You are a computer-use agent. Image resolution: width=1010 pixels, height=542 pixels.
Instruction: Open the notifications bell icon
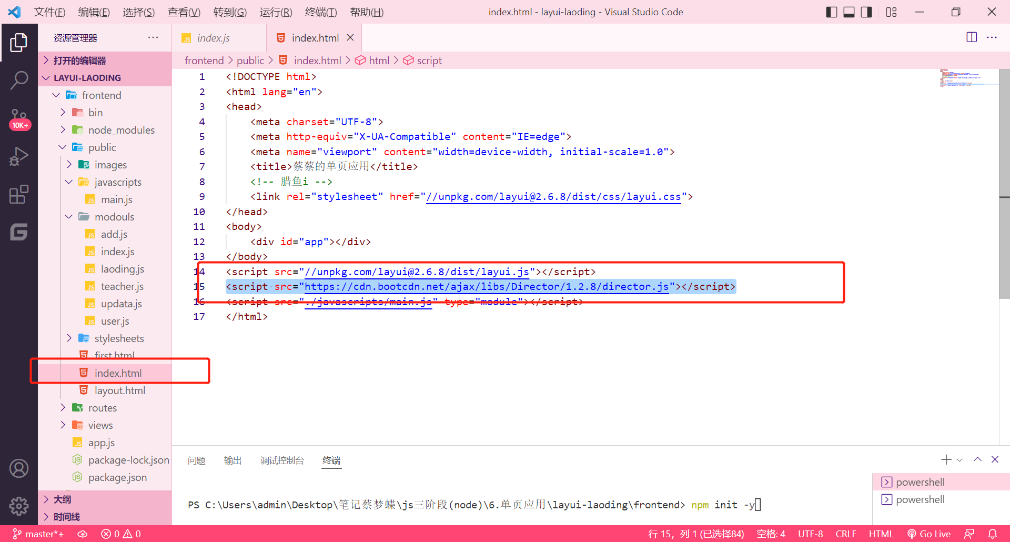pyautogui.click(x=993, y=534)
